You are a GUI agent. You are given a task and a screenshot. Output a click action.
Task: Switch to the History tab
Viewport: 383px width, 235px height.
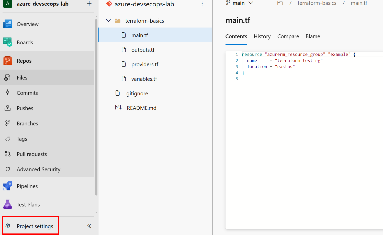(x=262, y=36)
